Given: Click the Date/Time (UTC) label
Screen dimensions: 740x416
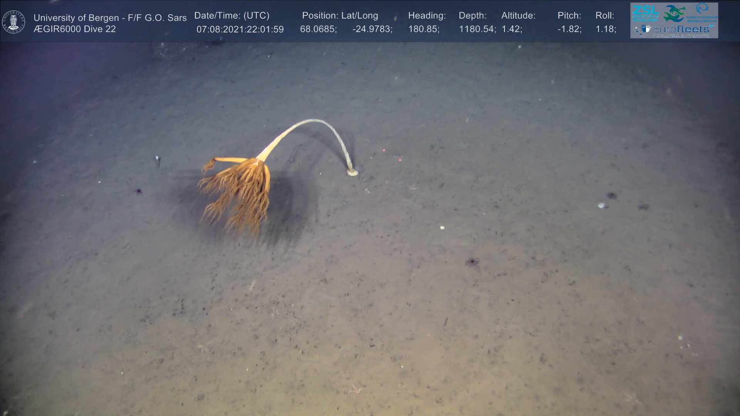Looking at the screenshot, I should (x=232, y=16).
